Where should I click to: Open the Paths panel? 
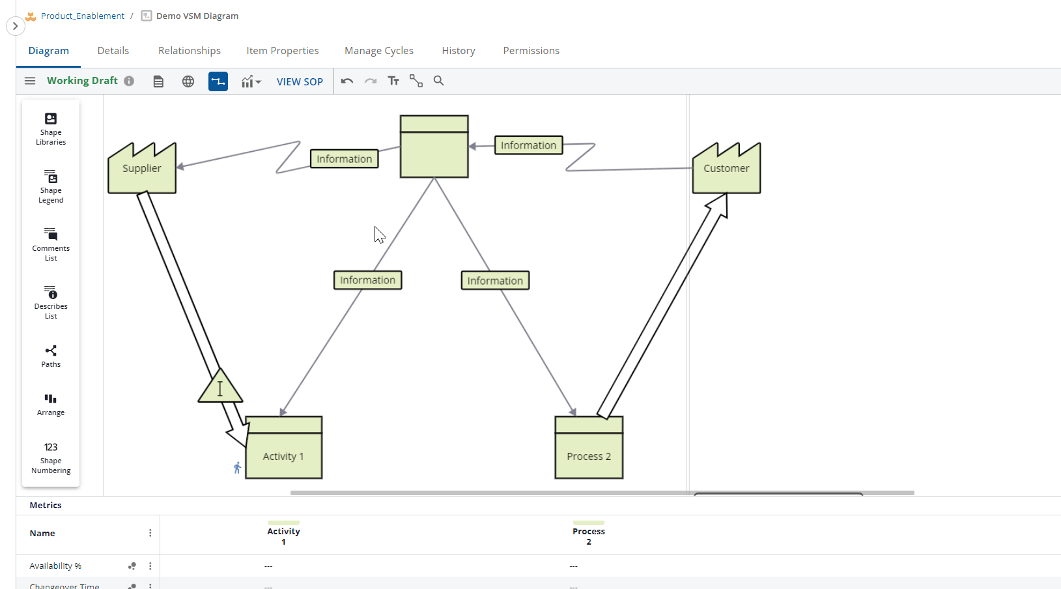[51, 356]
